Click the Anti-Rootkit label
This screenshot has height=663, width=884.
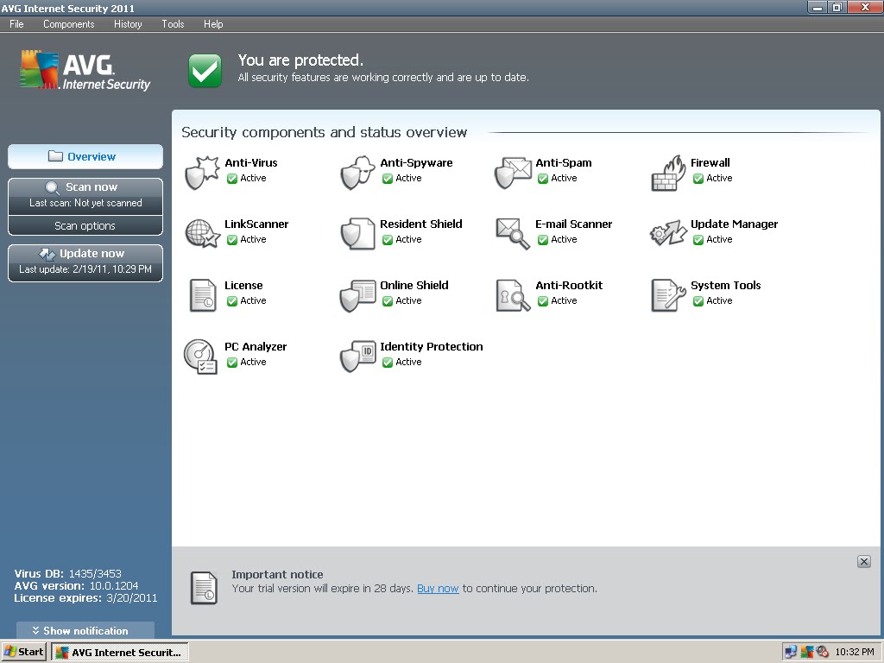click(x=569, y=285)
